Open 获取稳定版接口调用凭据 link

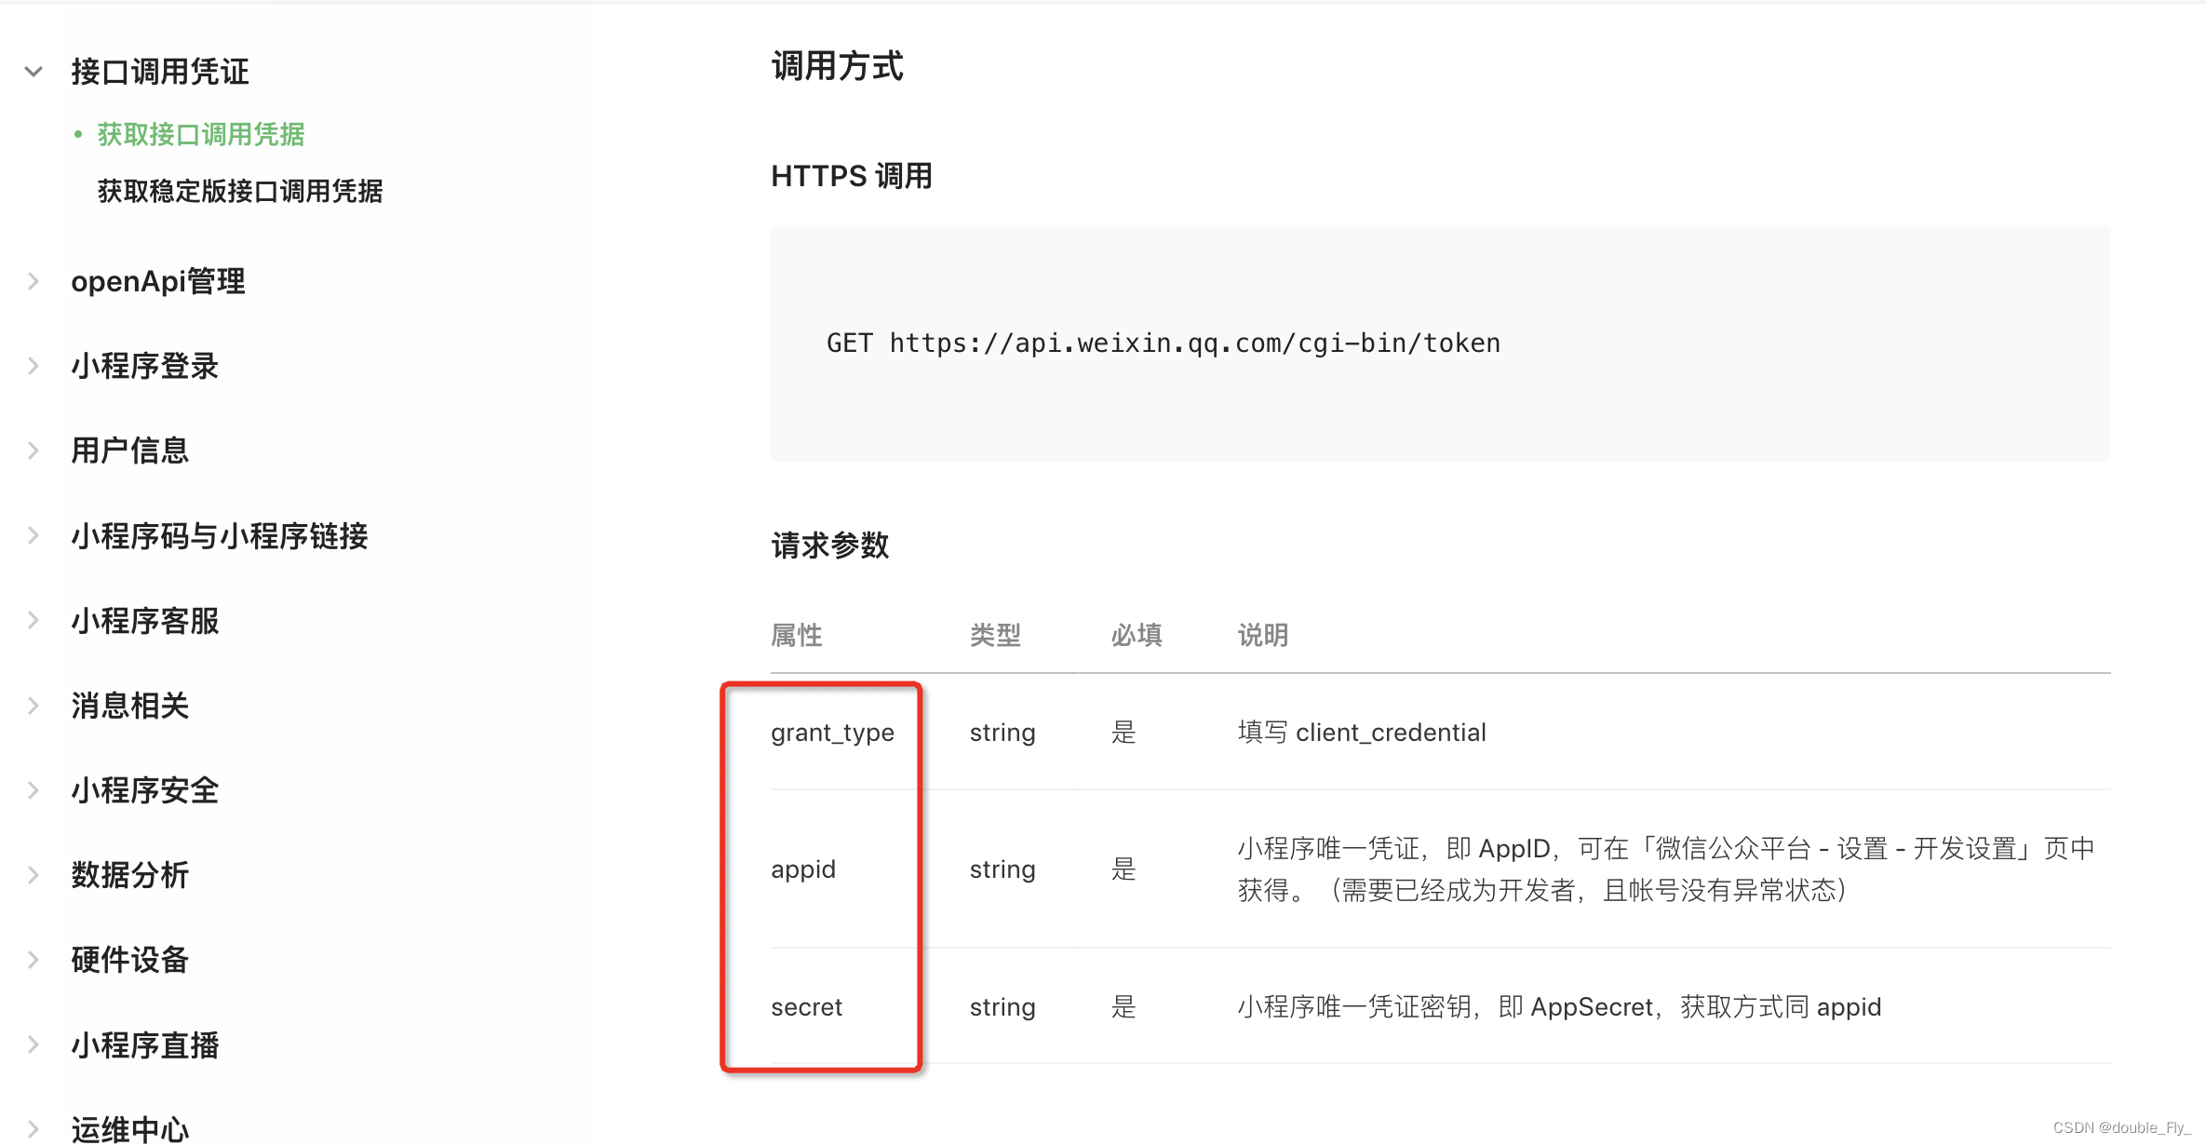coord(240,191)
